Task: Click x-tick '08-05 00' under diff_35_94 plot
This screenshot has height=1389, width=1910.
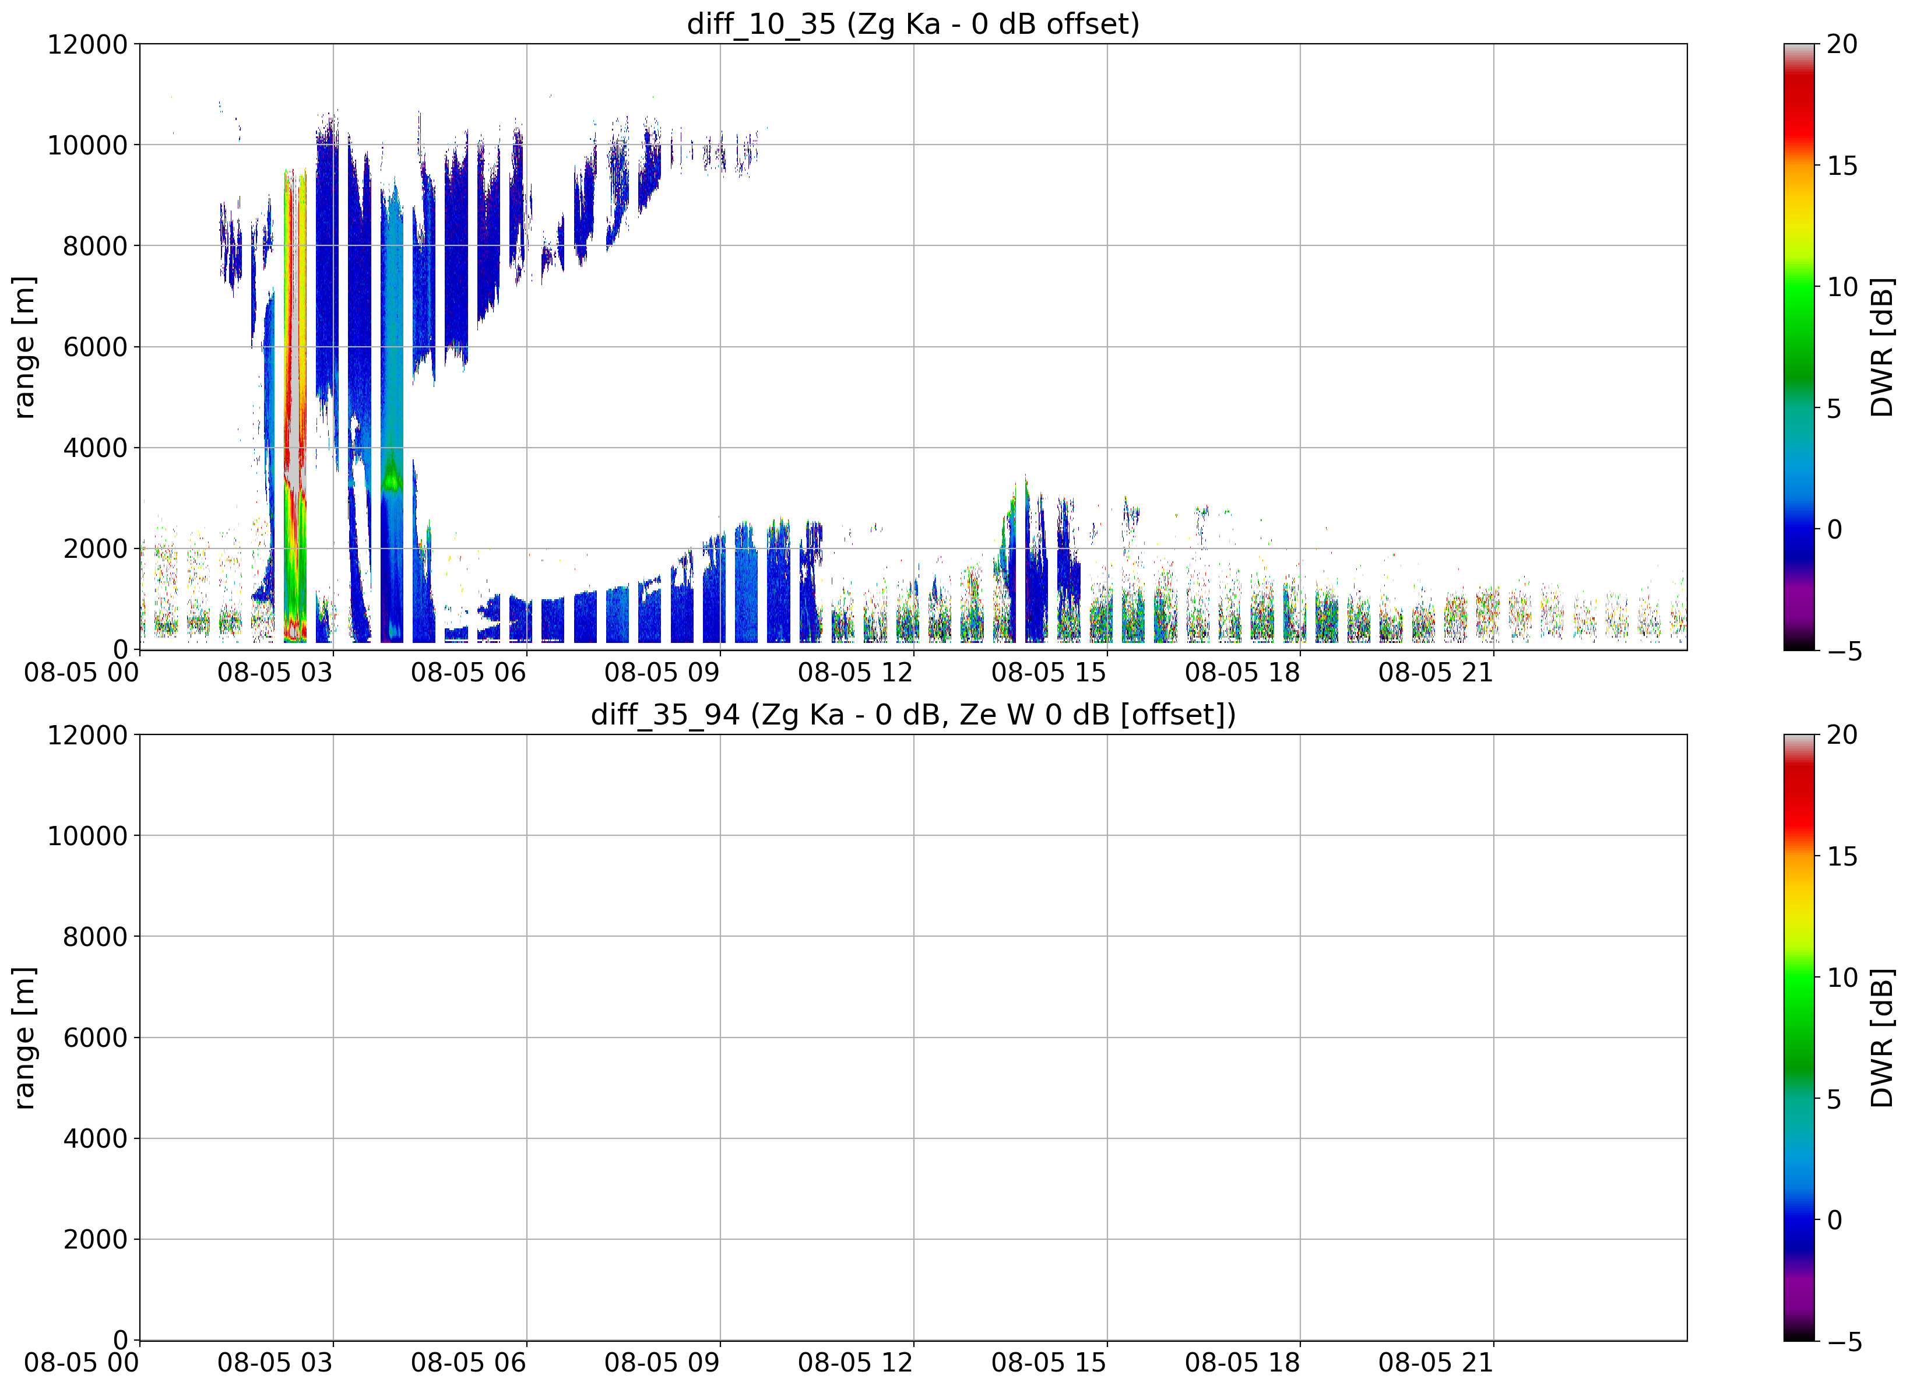Action: (82, 1363)
